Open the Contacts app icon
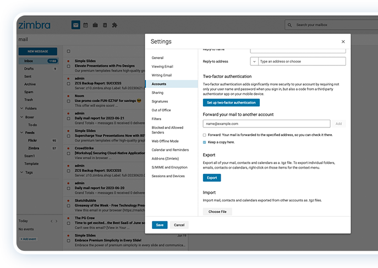The height and width of the screenshot is (268, 378). point(105,25)
